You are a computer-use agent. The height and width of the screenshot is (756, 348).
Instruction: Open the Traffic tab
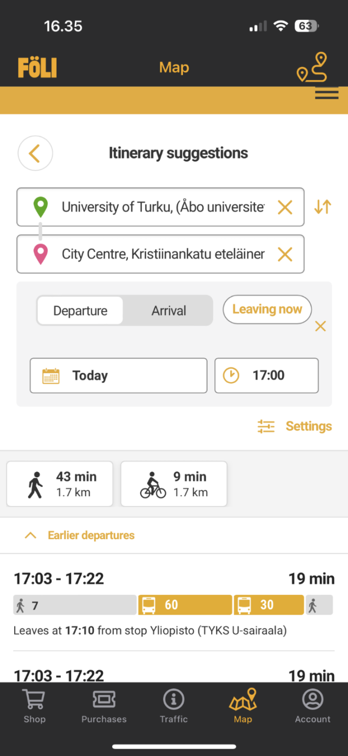pos(173,706)
